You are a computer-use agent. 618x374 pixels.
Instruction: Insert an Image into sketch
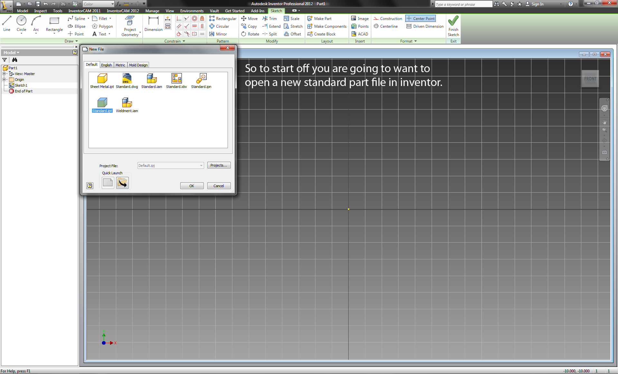[x=360, y=19]
